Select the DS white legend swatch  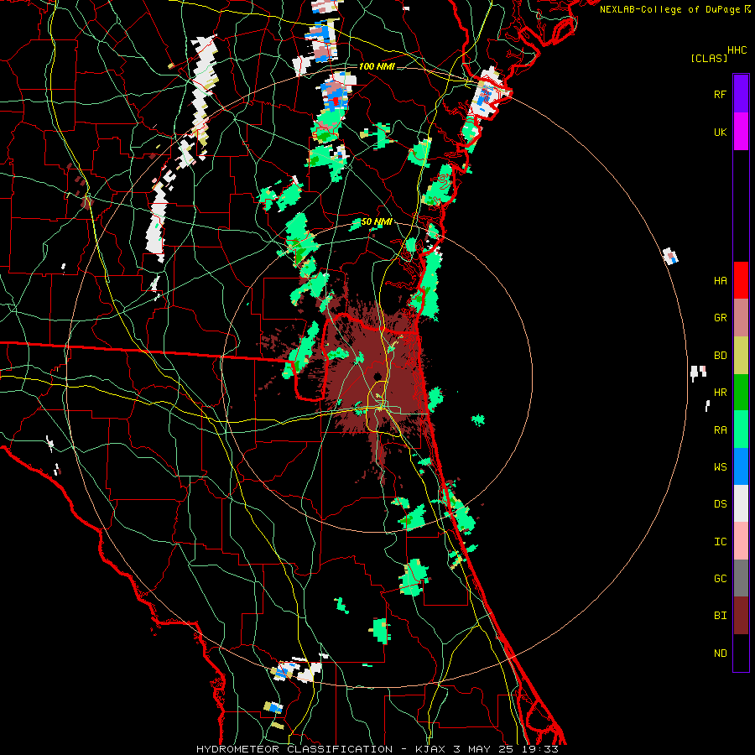coord(741,503)
